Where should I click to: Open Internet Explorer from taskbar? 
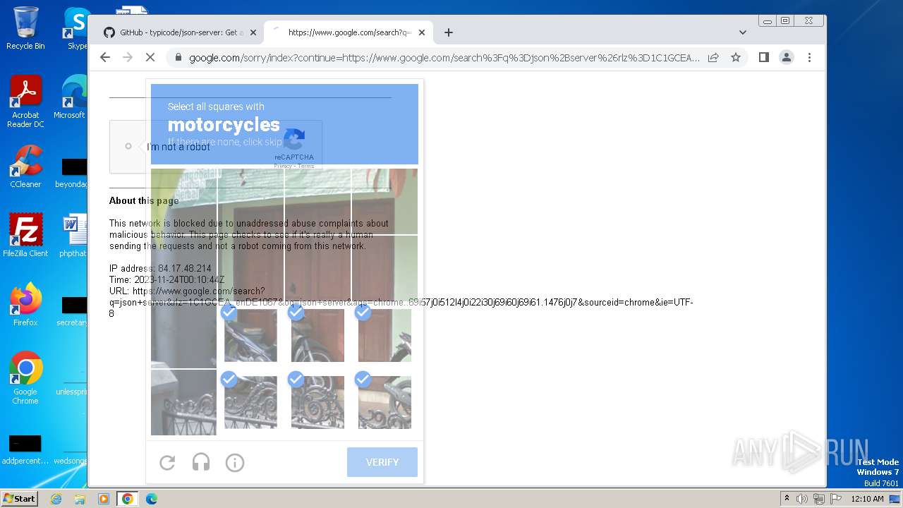click(56, 499)
